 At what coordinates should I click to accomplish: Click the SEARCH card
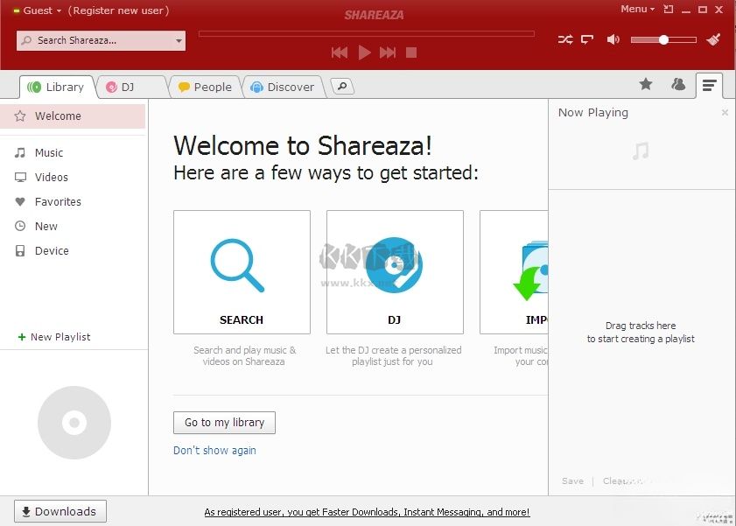[x=242, y=272]
